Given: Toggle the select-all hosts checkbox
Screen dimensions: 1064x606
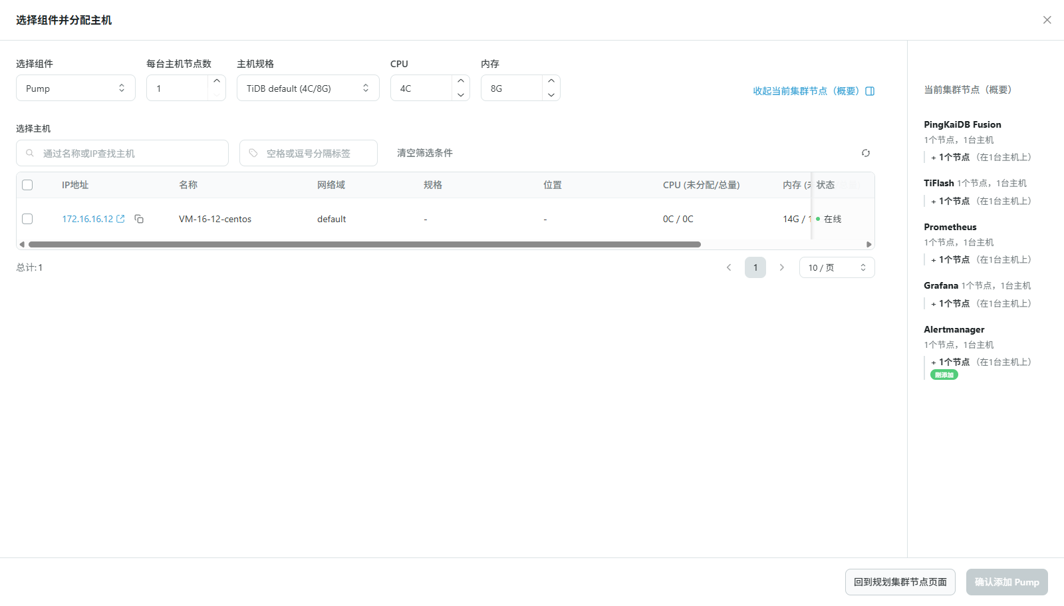Looking at the screenshot, I should pos(27,185).
